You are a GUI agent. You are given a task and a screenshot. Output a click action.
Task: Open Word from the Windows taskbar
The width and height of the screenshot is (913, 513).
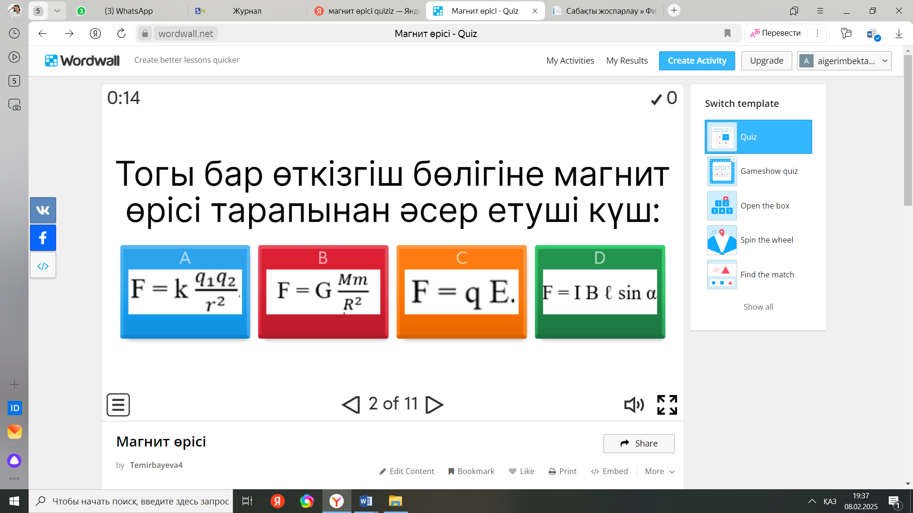(x=366, y=501)
